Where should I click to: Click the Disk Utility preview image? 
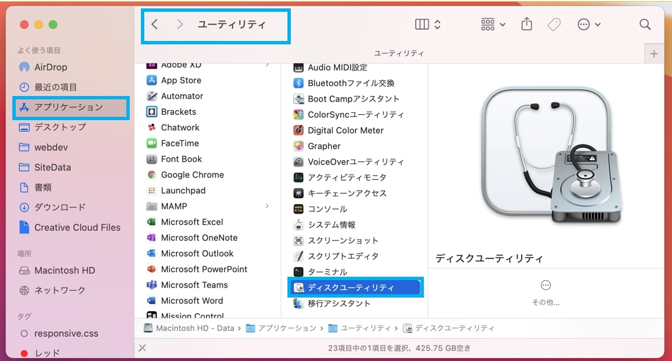coord(550,154)
